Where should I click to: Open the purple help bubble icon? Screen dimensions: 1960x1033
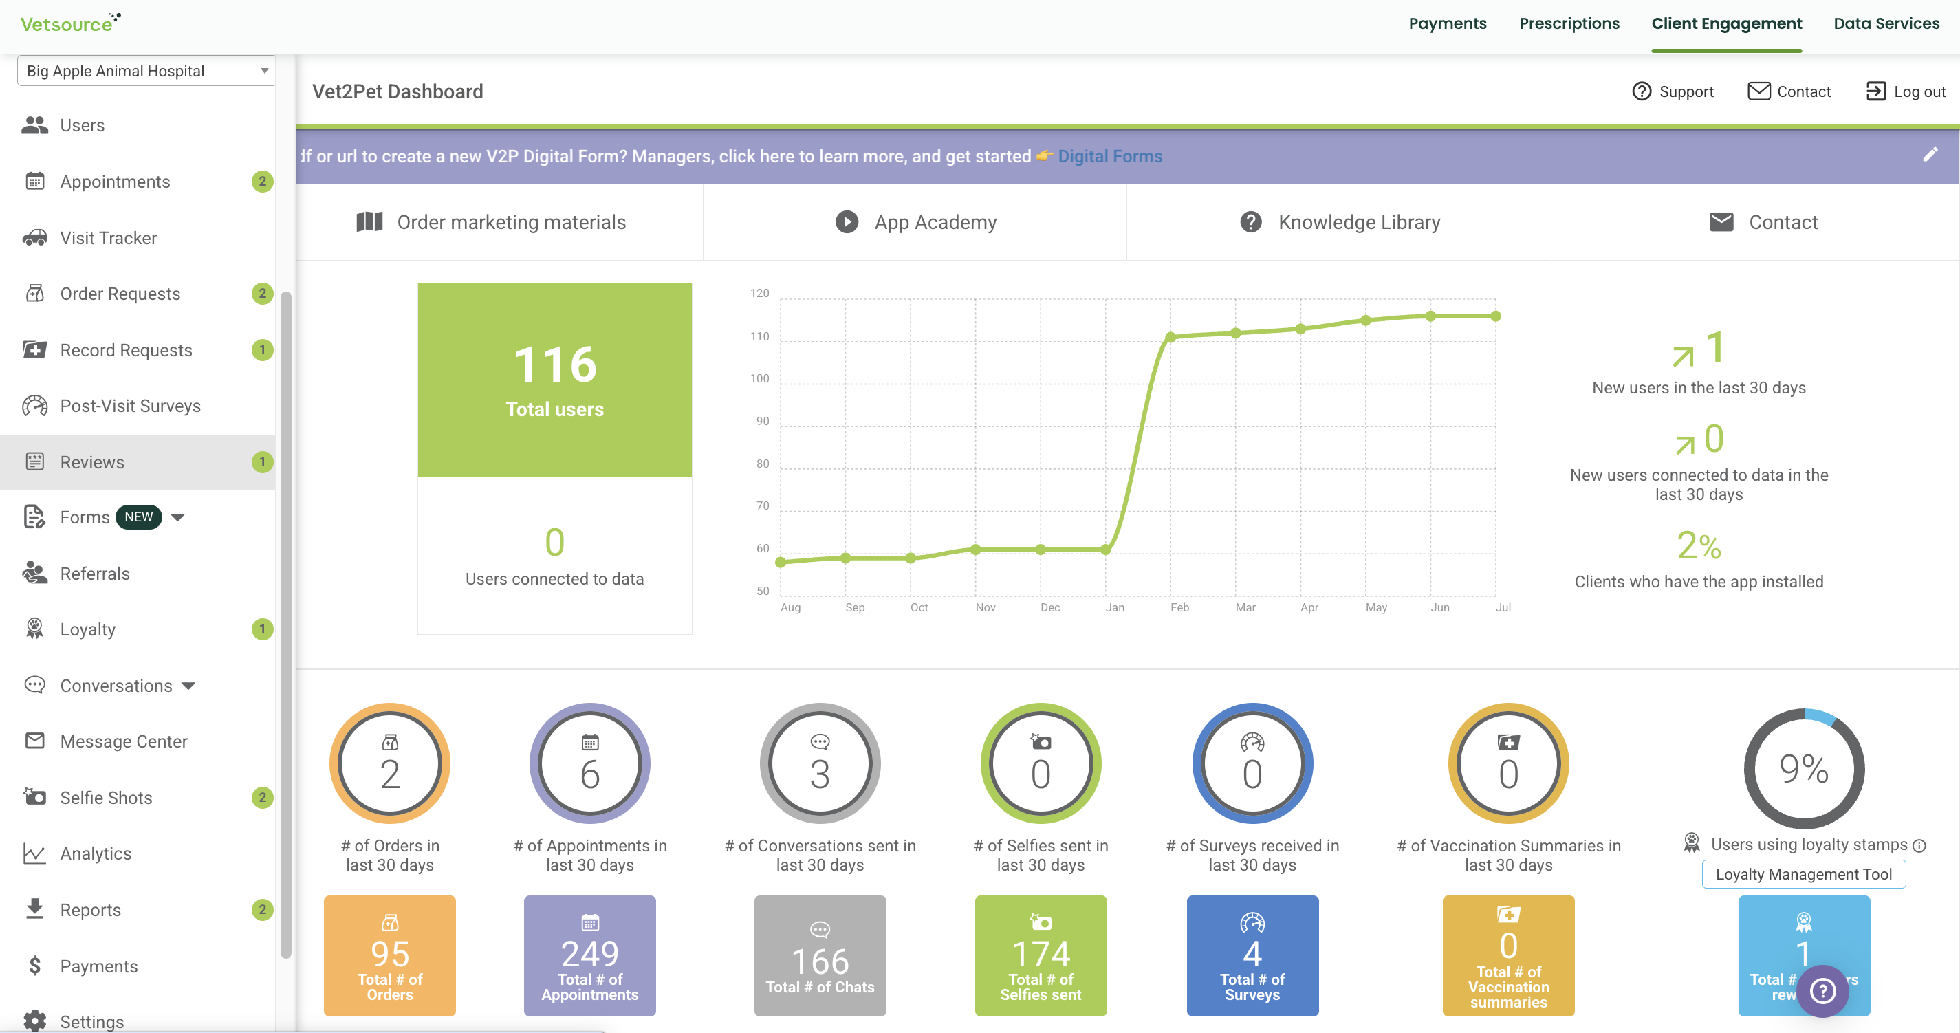coord(1822,990)
